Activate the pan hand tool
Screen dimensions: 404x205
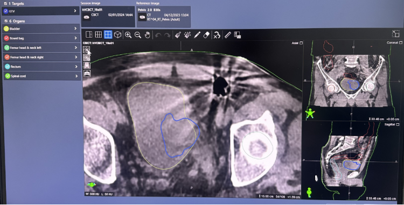point(147,35)
